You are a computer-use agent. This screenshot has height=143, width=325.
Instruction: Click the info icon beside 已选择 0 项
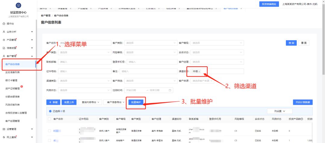50,111
